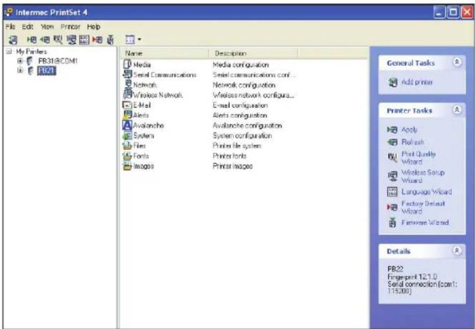Click the Apply link under Printer Tasks
The width and height of the screenshot is (475, 329).
click(409, 129)
